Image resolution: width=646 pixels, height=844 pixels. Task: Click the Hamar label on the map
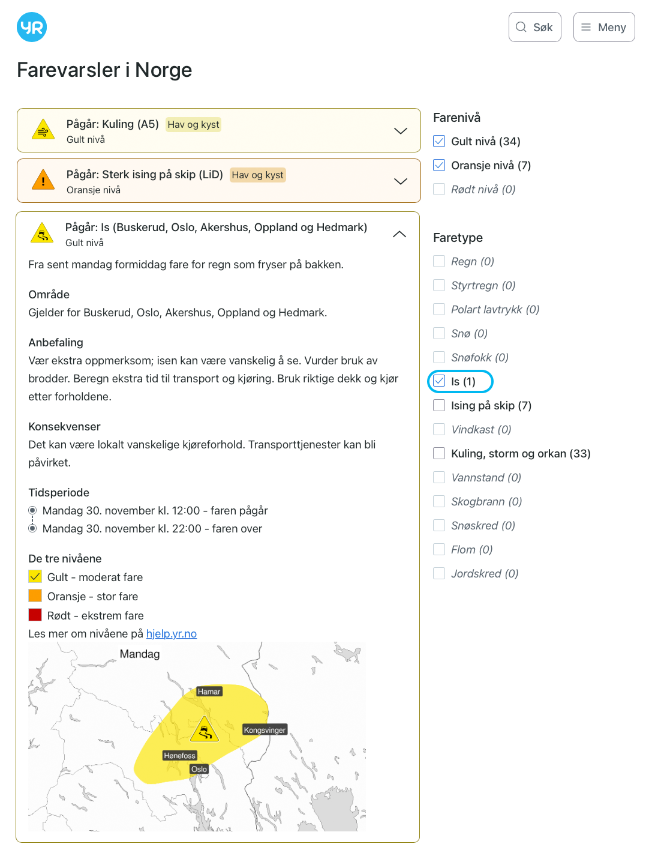pos(209,692)
